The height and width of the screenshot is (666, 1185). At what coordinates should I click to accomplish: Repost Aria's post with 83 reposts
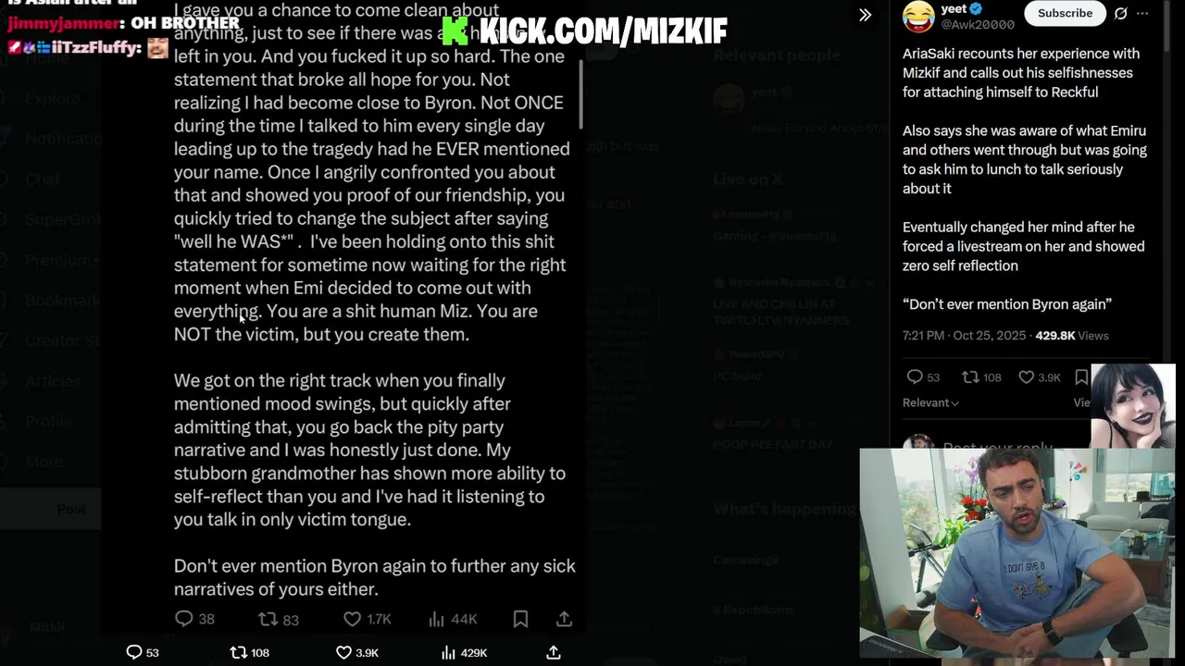pos(268,619)
